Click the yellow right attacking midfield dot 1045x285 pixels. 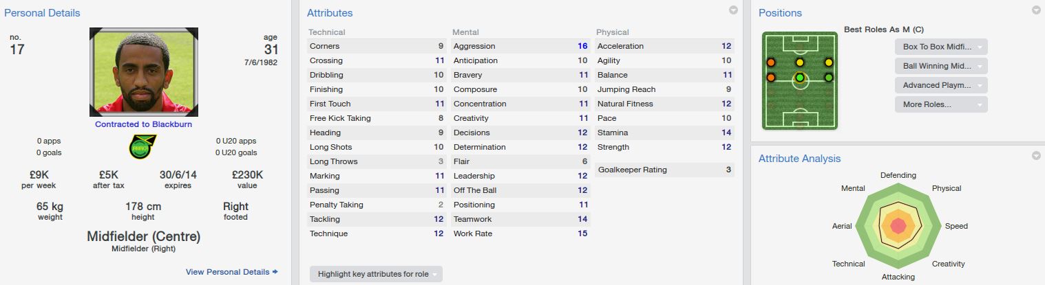(828, 62)
